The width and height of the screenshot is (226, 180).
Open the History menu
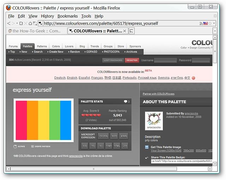pyautogui.click(x=47, y=16)
